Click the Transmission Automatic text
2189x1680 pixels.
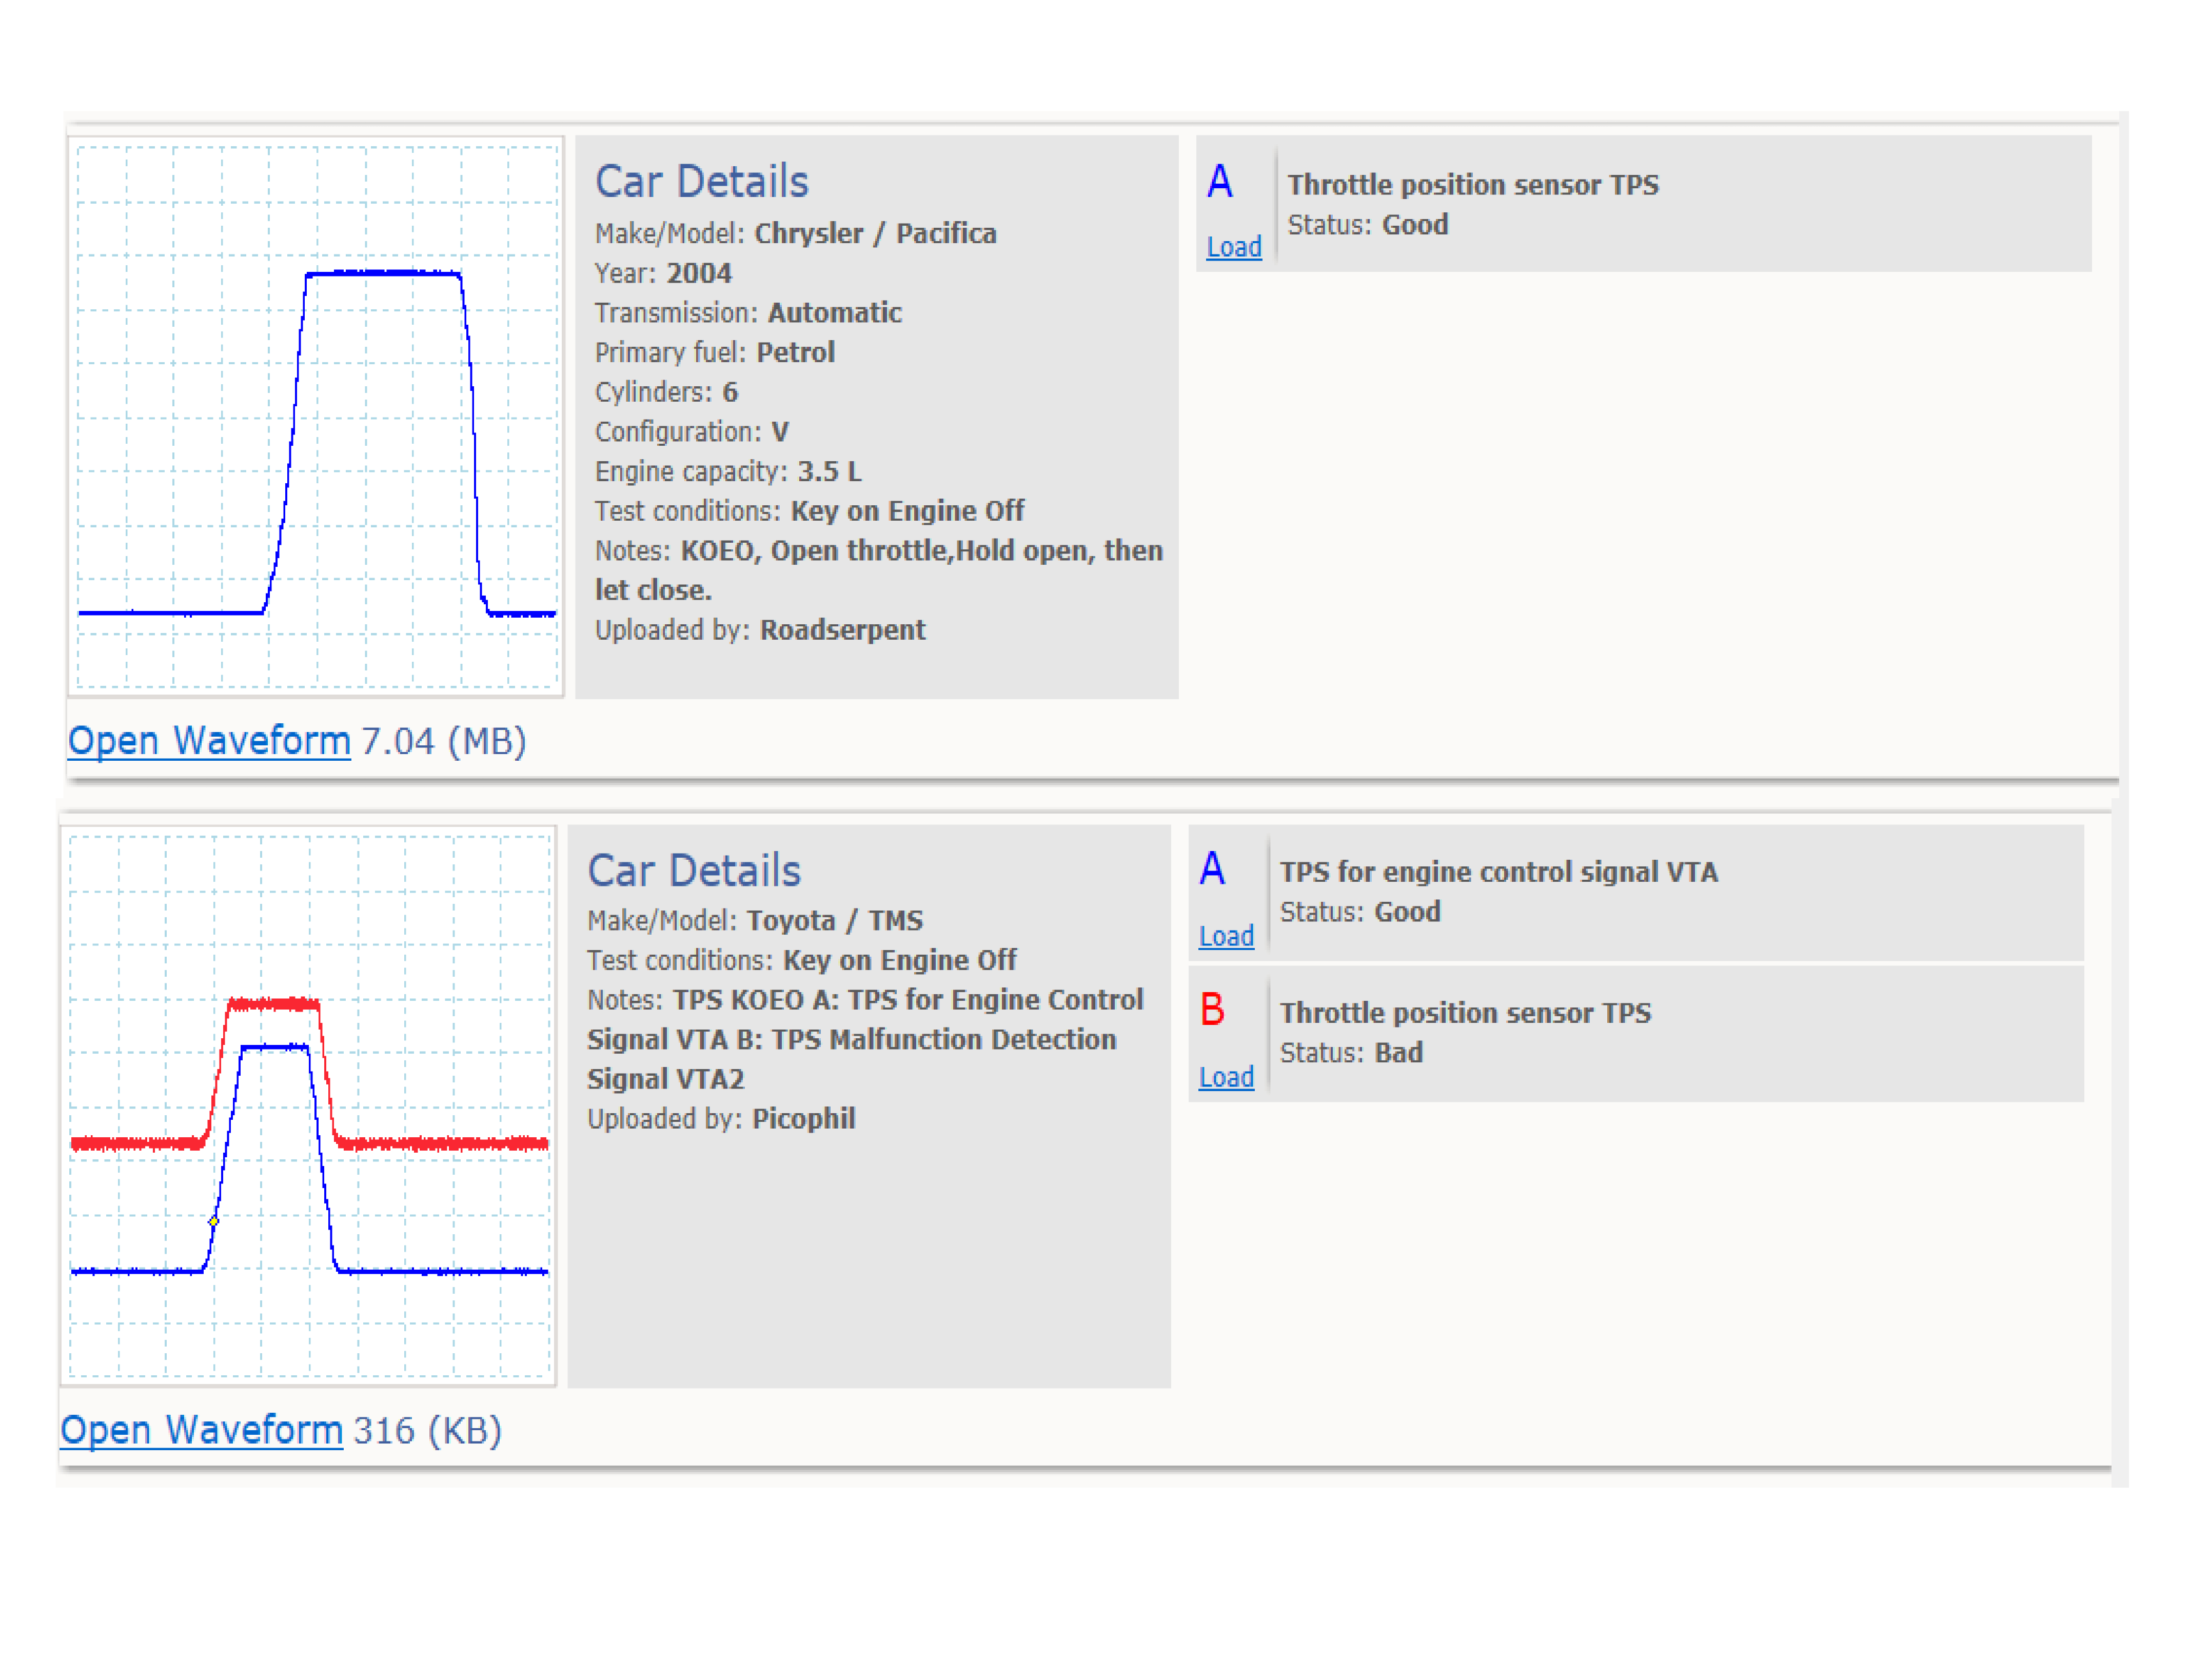click(748, 313)
